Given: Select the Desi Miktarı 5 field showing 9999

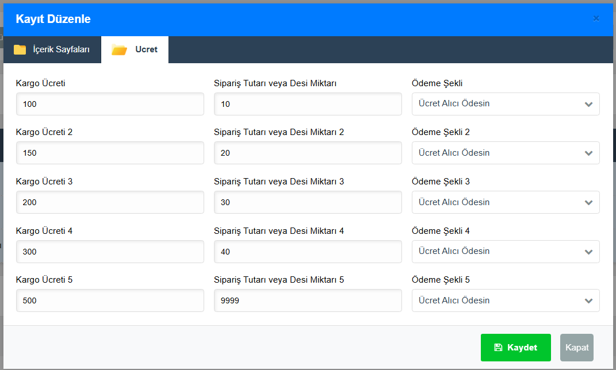Looking at the screenshot, I should pyautogui.click(x=308, y=300).
